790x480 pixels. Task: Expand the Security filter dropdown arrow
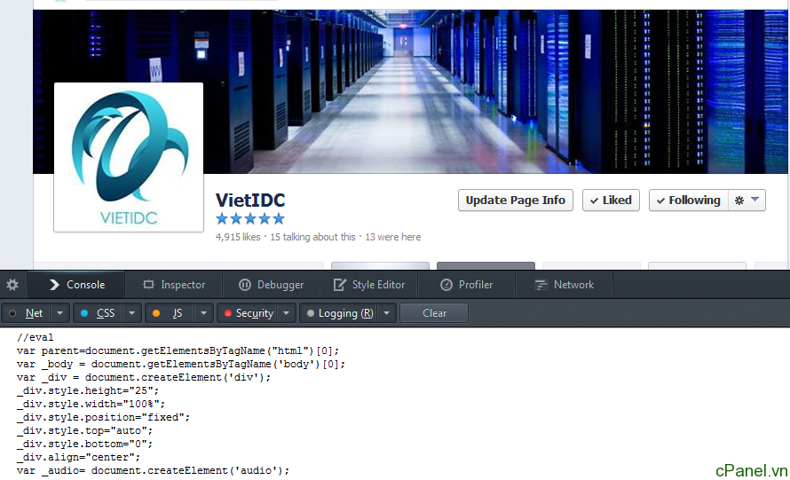tap(286, 313)
